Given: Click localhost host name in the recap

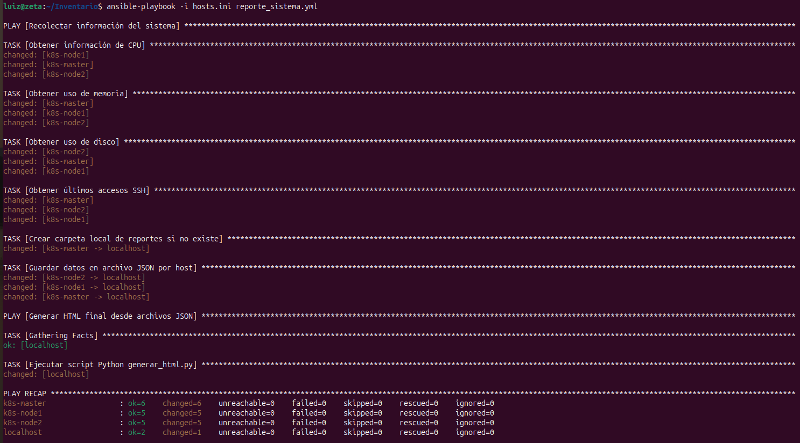Looking at the screenshot, I should [x=23, y=432].
